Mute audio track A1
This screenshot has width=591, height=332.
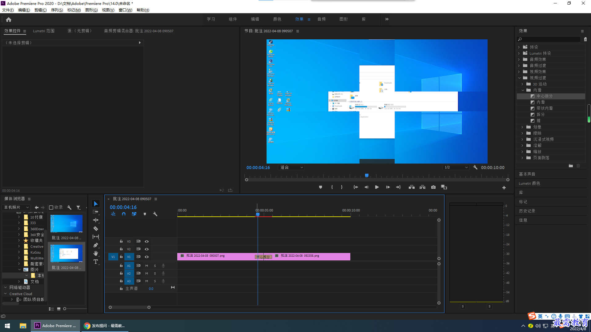pos(147,266)
